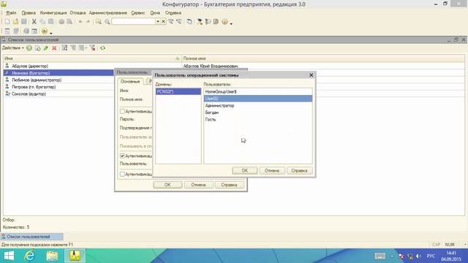Click the Copy icon in the main toolbar

(x=42, y=22)
